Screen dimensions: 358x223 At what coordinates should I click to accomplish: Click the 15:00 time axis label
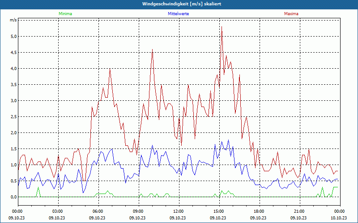[x=219, y=211]
